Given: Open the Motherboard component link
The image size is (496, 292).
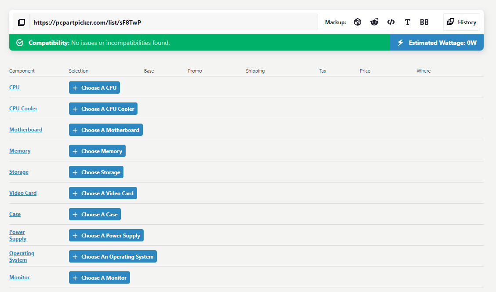Looking at the screenshot, I should [x=25, y=130].
